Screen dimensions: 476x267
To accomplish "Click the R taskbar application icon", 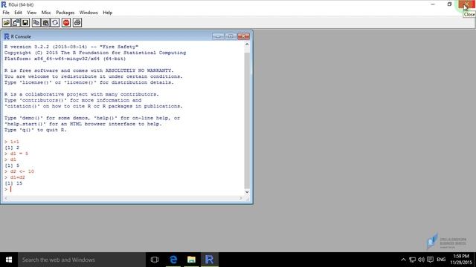I will coord(209,260).
